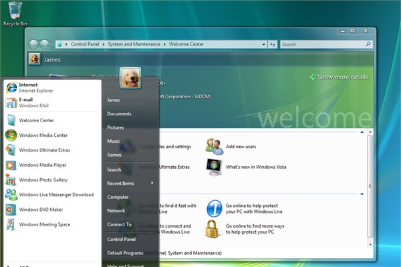The width and height of the screenshot is (401, 267).
Task: Open Network from the Start menu
Action: pos(116,211)
